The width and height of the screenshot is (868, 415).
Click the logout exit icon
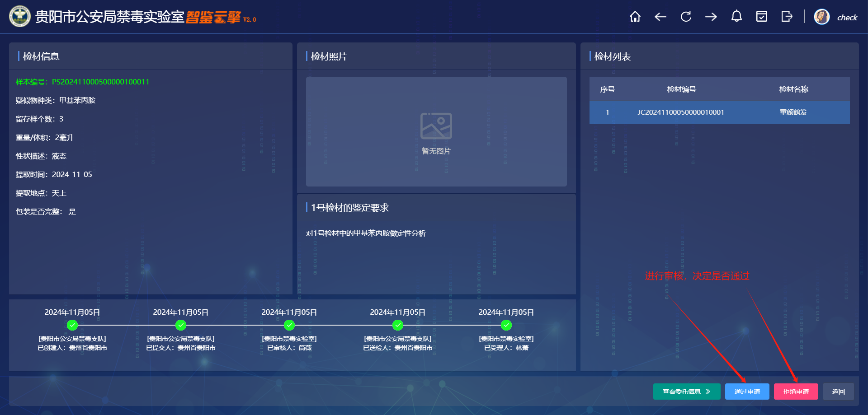[x=787, y=17]
